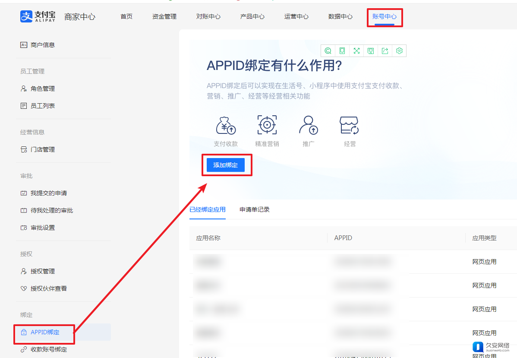
Task: Click the 推广 person icon
Action: point(308,125)
